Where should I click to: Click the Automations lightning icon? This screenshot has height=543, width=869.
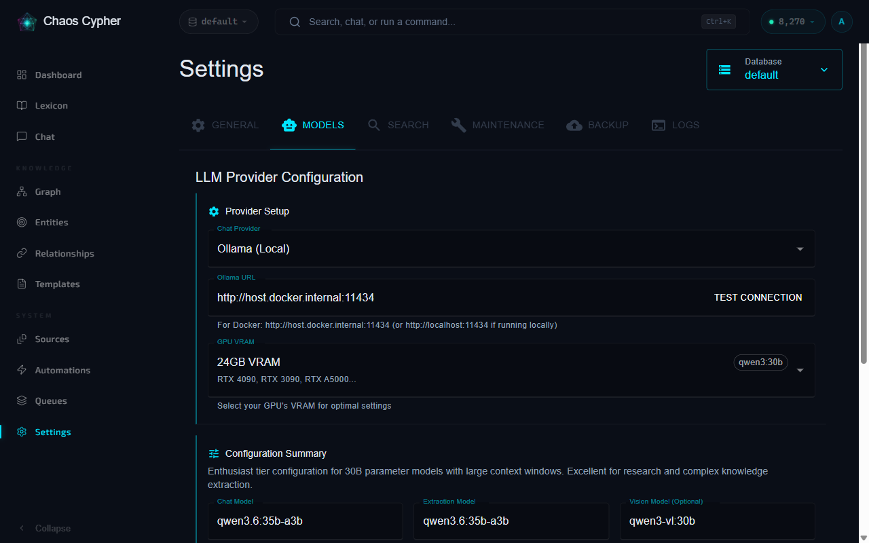22,370
